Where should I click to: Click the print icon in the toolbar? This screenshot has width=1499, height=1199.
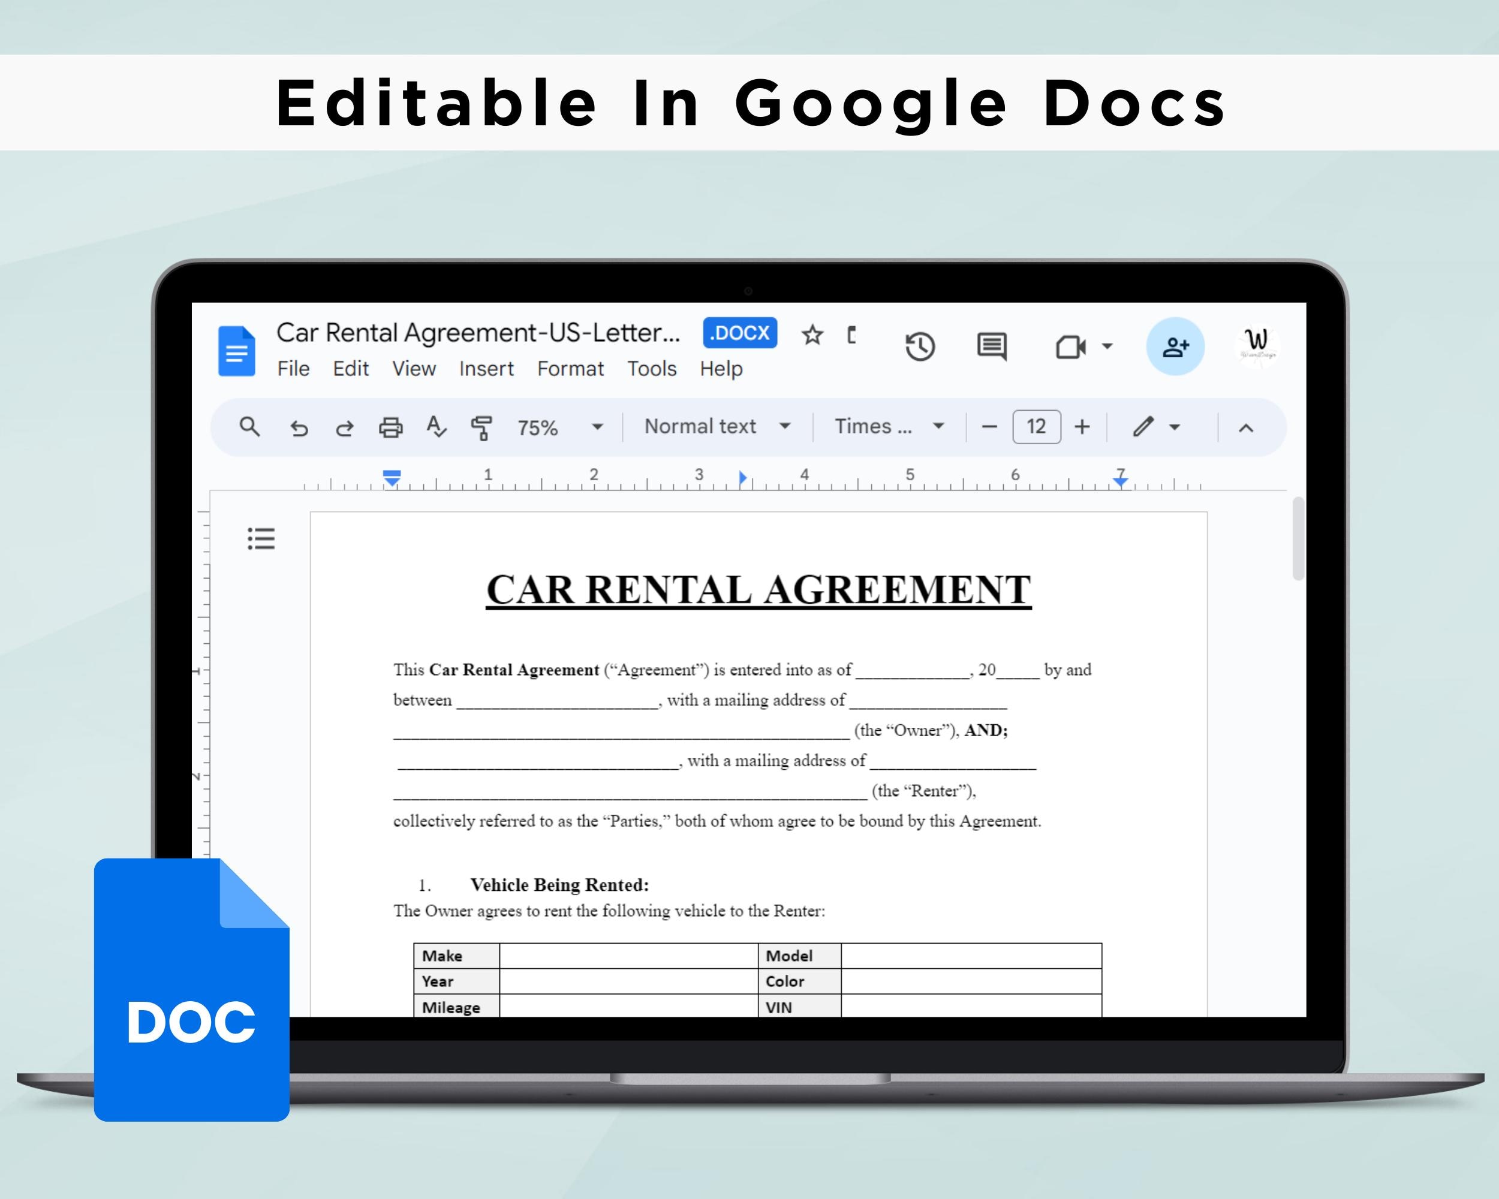[390, 427]
